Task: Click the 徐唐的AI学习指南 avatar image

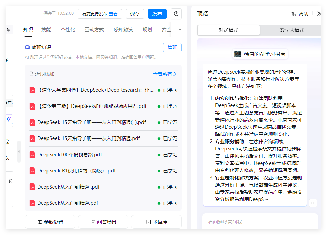Action: [238, 54]
